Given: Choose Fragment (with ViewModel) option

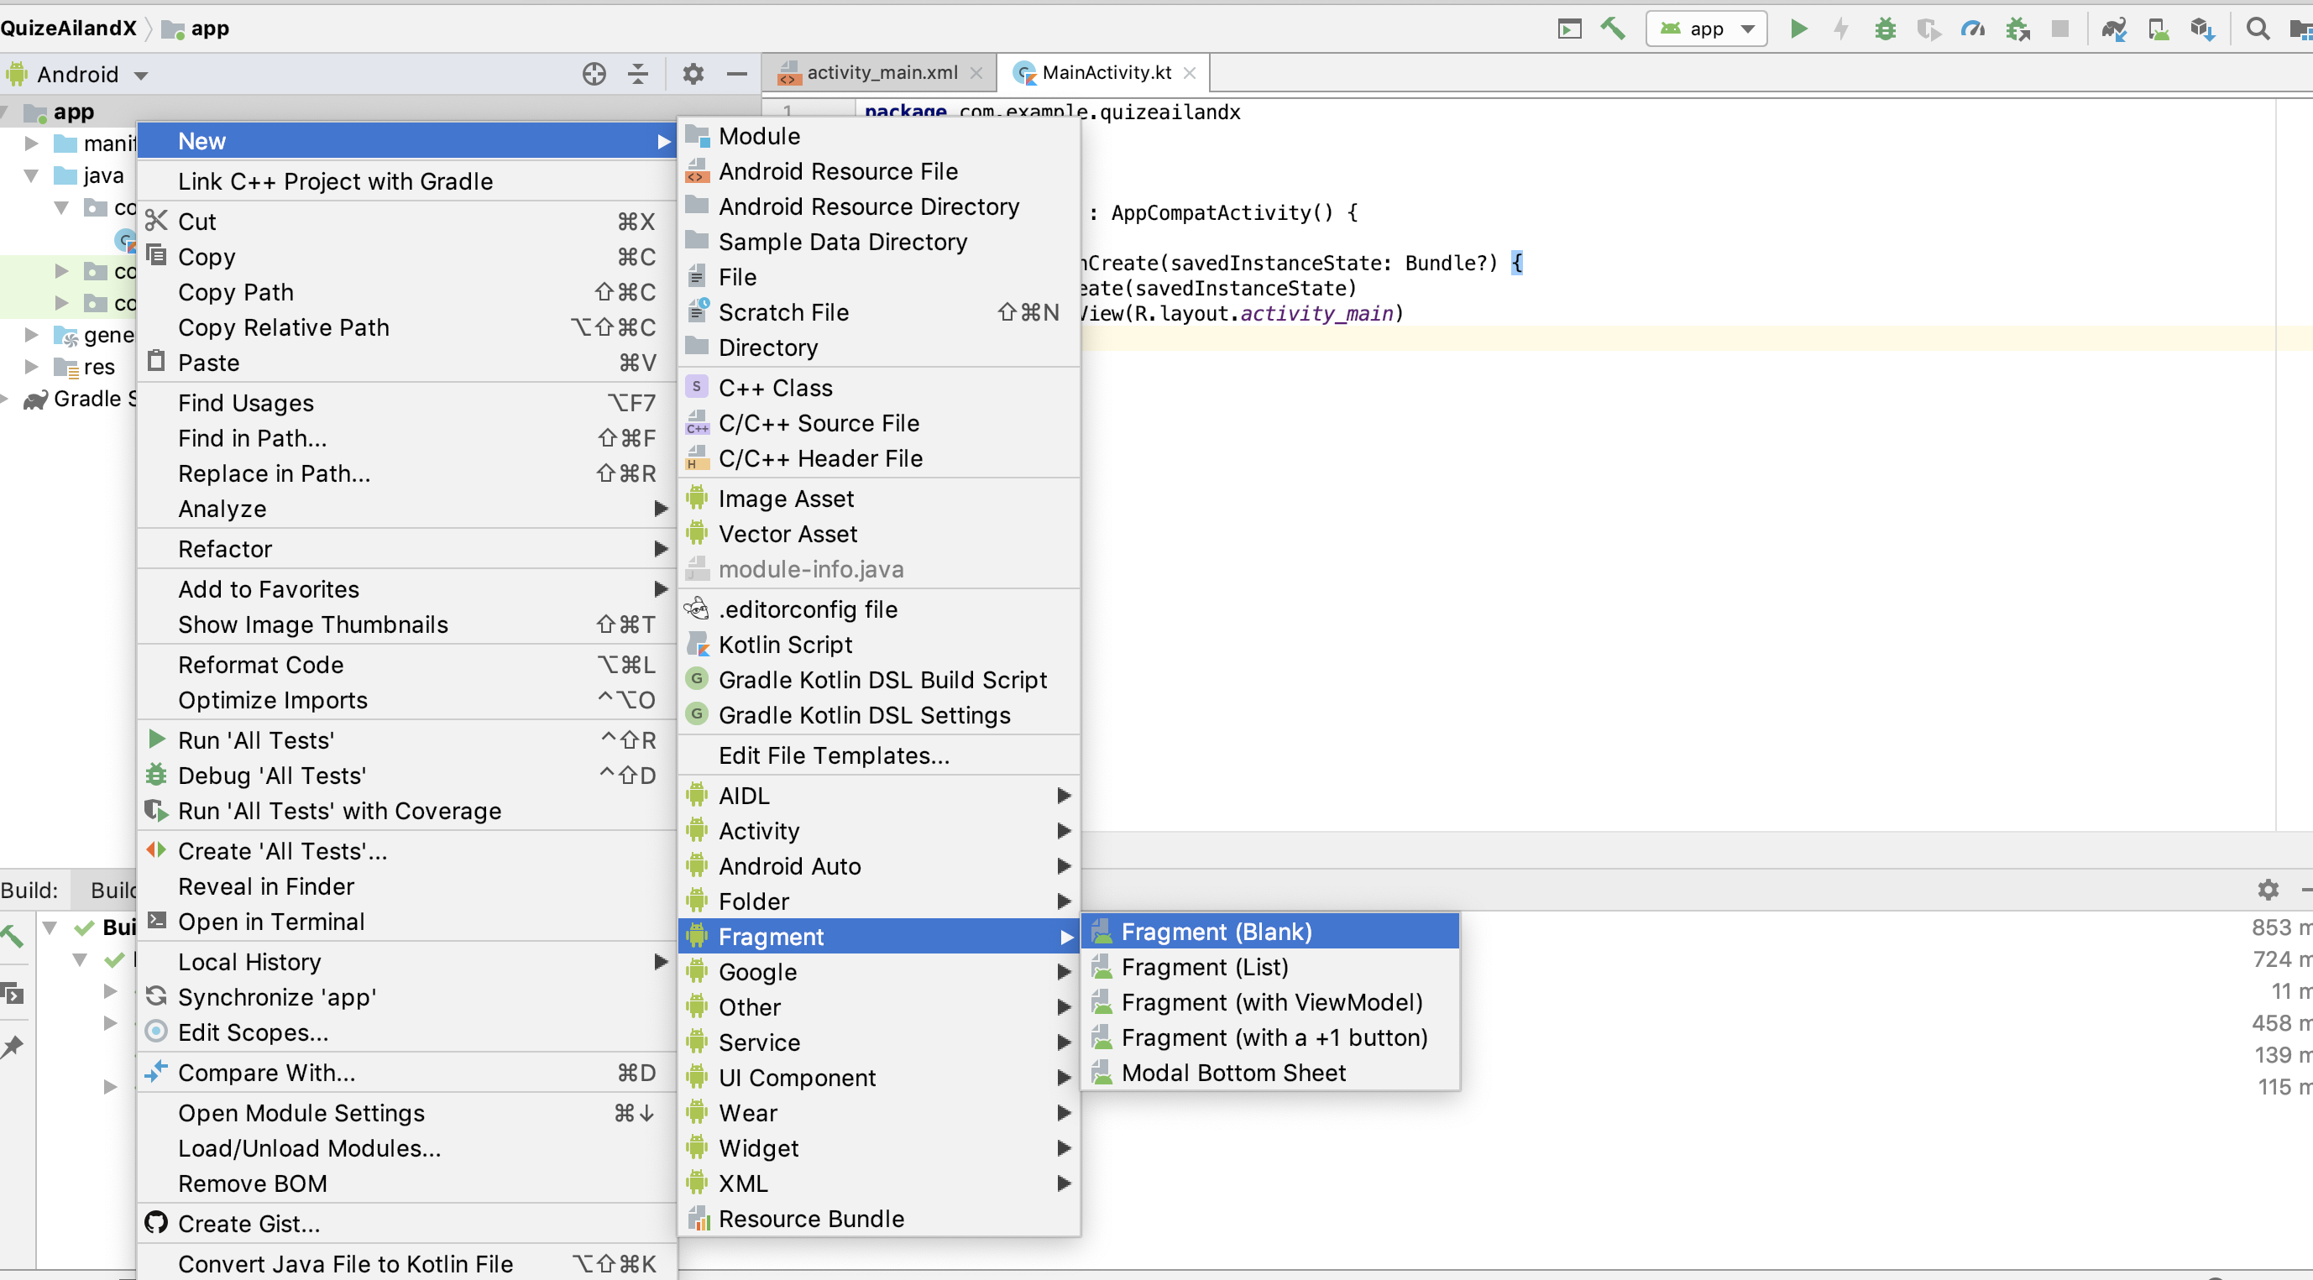Looking at the screenshot, I should [x=1270, y=1001].
